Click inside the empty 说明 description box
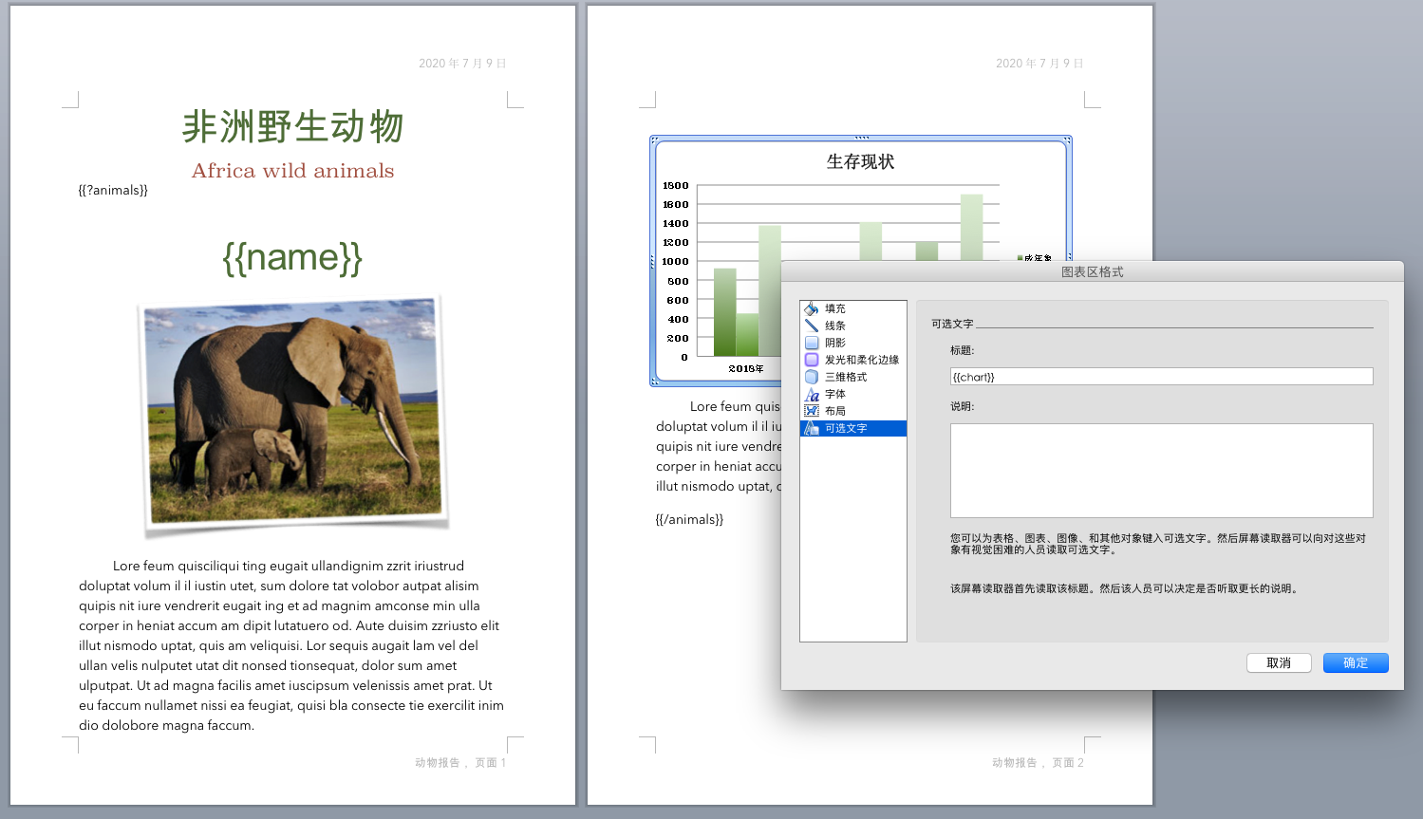Screen dimensions: 1423x819 (x=1161, y=470)
